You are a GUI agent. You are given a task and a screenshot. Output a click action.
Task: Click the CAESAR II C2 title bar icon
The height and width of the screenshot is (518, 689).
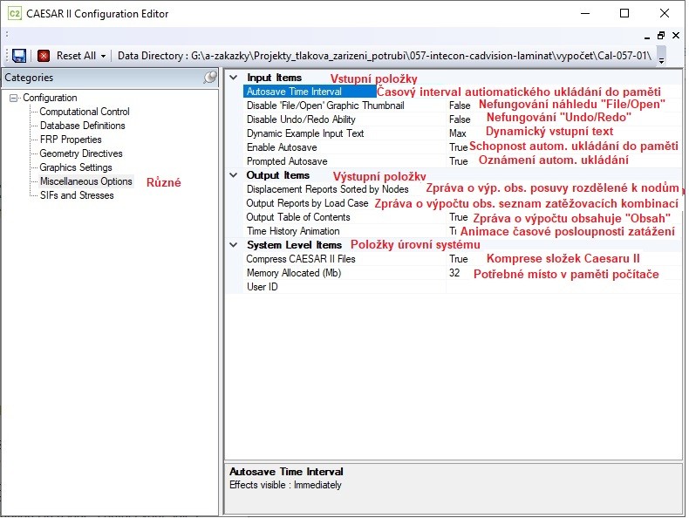coord(15,14)
